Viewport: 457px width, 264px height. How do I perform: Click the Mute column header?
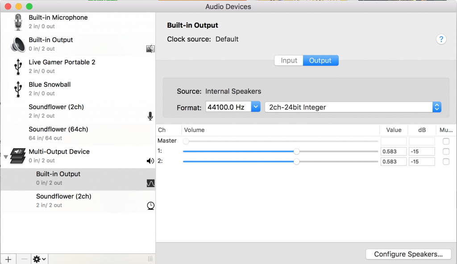click(x=446, y=130)
